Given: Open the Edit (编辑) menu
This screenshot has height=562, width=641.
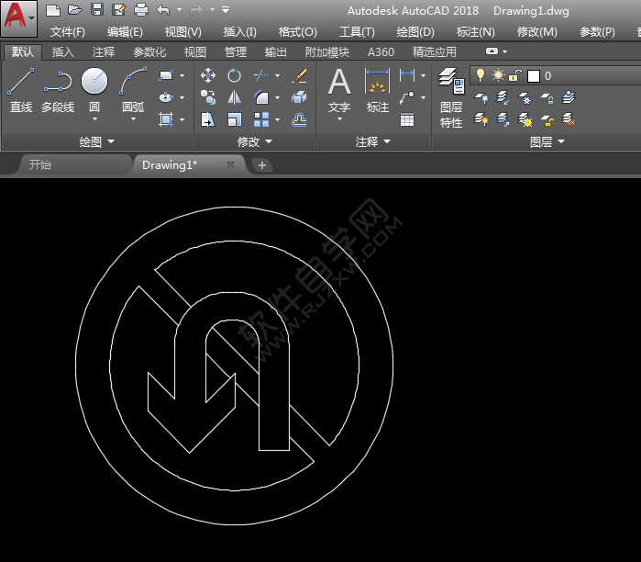Looking at the screenshot, I should (x=125, y=31).
